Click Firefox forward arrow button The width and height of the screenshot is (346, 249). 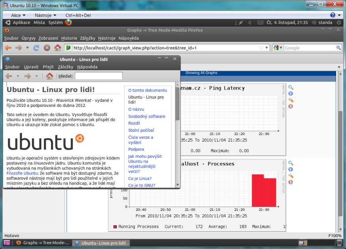19,48
